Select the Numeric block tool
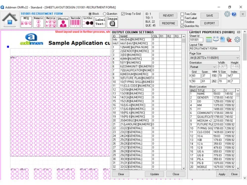The height and width of the screenshot is (185, 247). coord(39,22)
